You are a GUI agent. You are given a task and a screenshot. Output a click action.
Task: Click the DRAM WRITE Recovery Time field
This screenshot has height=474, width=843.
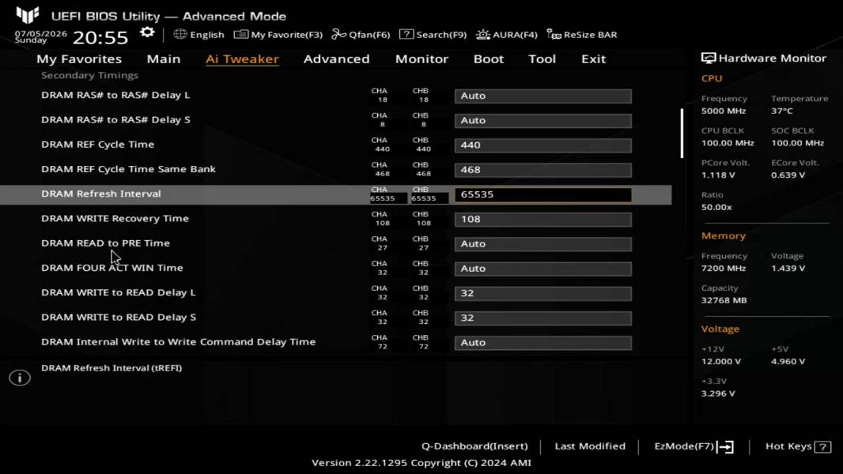click(543, 219)
